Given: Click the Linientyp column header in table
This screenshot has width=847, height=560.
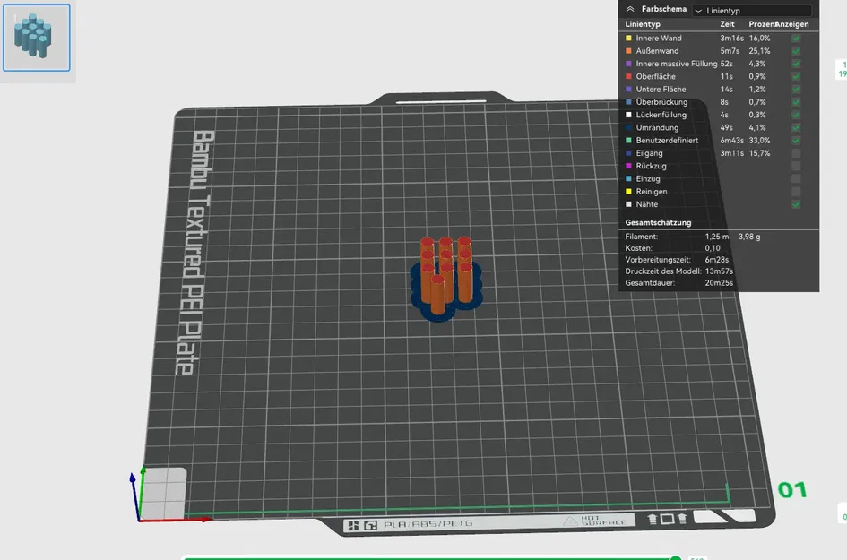Looking at the screenshot, I should [643, 24].
